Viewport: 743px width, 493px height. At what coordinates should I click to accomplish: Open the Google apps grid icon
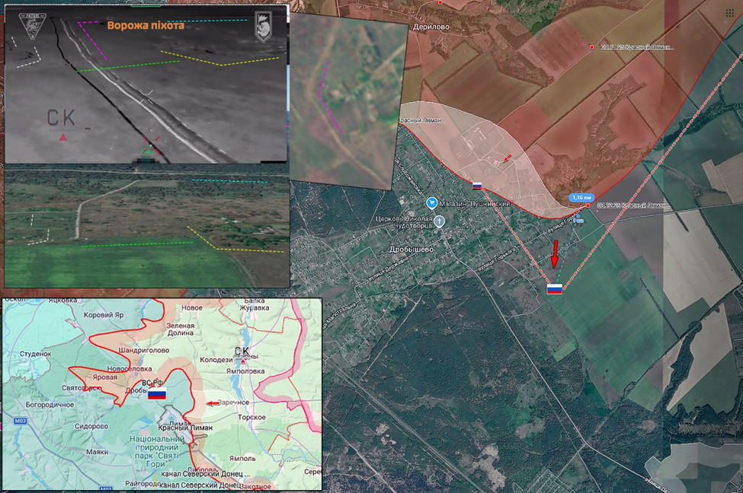[x=730, y=13]
